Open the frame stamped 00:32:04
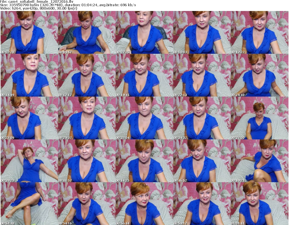This screenshot has width=289, height=225. click(x=144, y=118)
